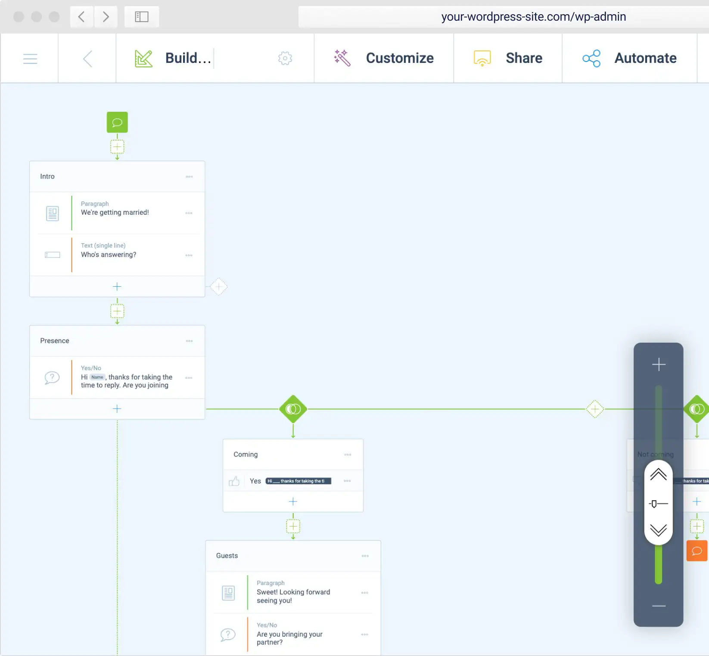The height and width of the screenshot is (656, 709).
Task: Open options for 'Who's answering?' block
Action: click(x=189, y=255)
